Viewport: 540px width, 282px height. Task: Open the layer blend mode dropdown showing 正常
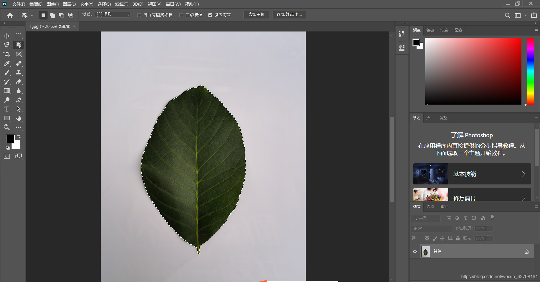pyautogui.click(x=431, y=228)
